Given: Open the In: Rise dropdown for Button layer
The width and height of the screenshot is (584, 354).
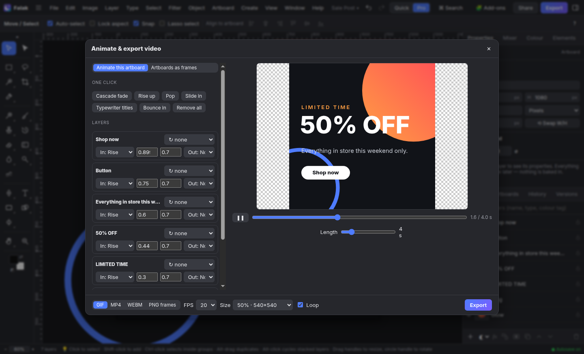Looking at the screenshot, I should tap(115, 184).
